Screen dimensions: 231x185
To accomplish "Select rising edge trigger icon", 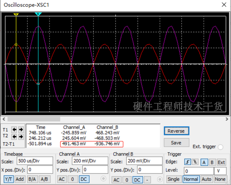I will pos(188,162).
